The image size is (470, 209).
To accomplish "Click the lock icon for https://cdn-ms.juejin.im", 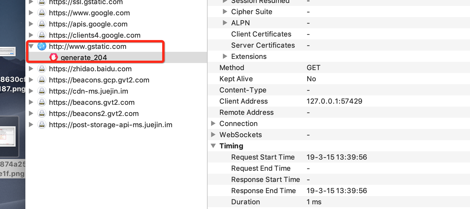I will point(42,91).
